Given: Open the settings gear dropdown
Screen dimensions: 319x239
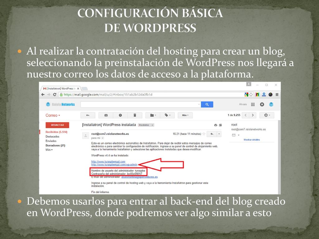Looking at the screenshot, I should (267, 115).
